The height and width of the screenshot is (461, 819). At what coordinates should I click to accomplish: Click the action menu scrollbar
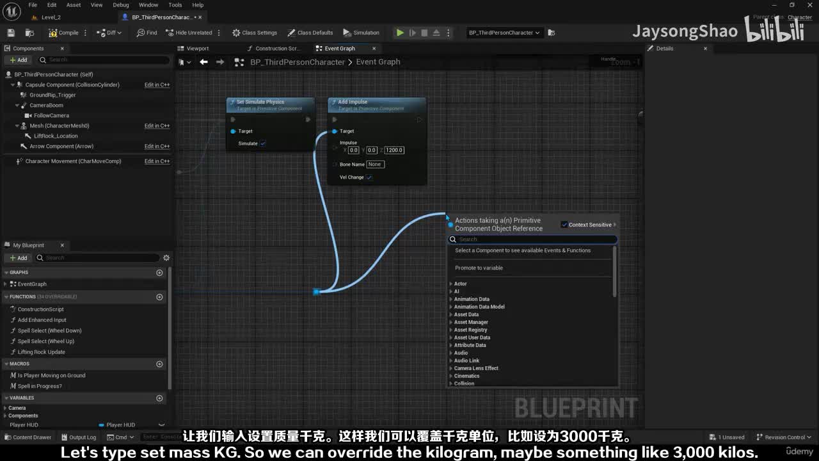pos(615,271)
